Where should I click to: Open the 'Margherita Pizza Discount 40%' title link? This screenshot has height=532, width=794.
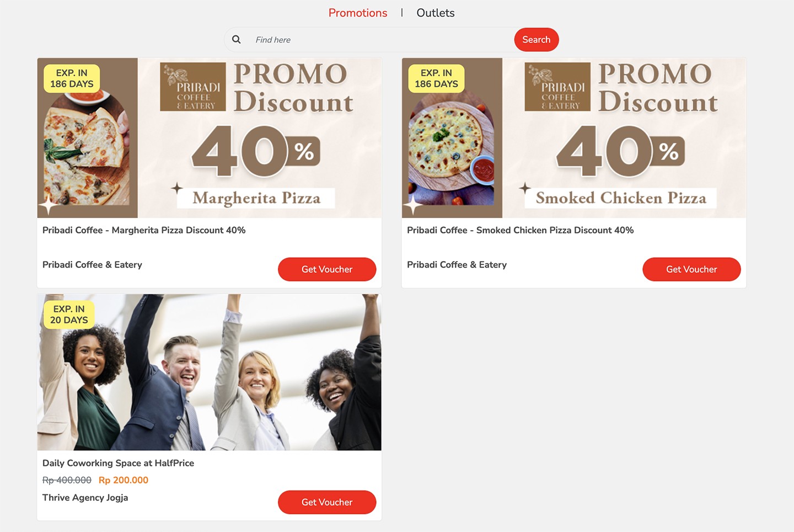144,230
